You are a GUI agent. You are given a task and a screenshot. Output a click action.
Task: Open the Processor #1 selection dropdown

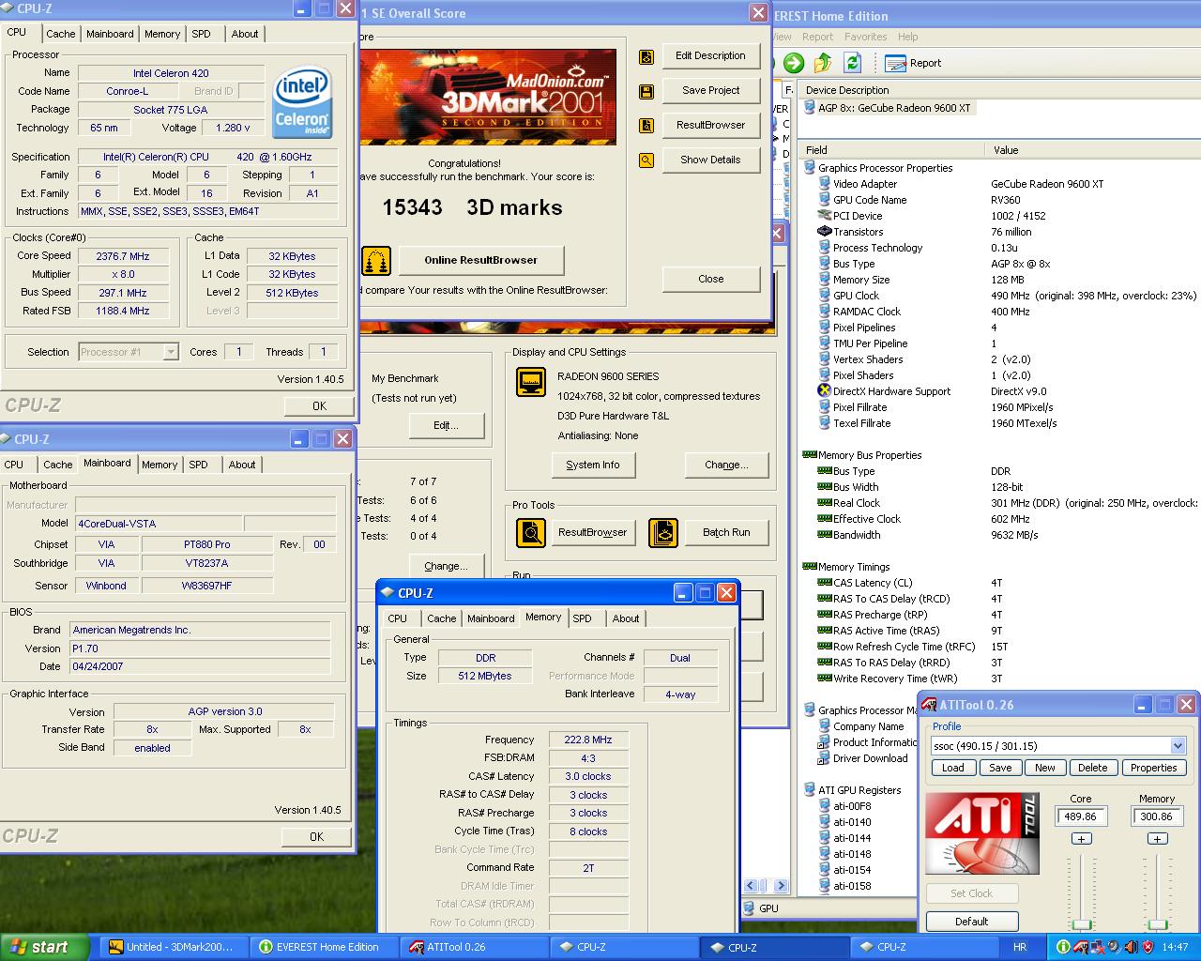[170, 352]
